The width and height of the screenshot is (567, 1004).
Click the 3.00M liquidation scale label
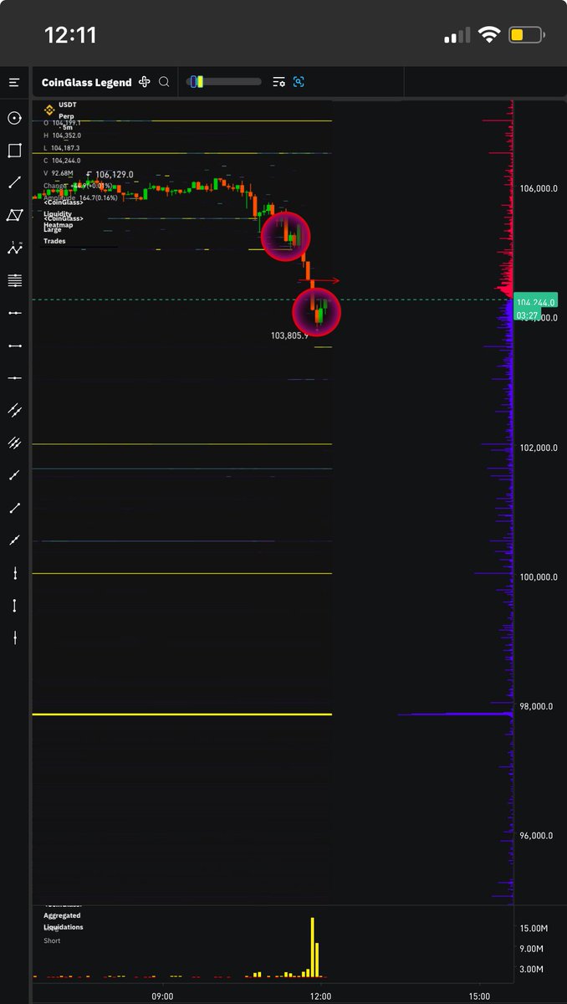coord(534,969)
